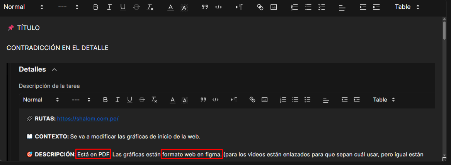Clear formatting using the top toolbar
The height and width of the screenshot is (165, 451).
point(150,7)
